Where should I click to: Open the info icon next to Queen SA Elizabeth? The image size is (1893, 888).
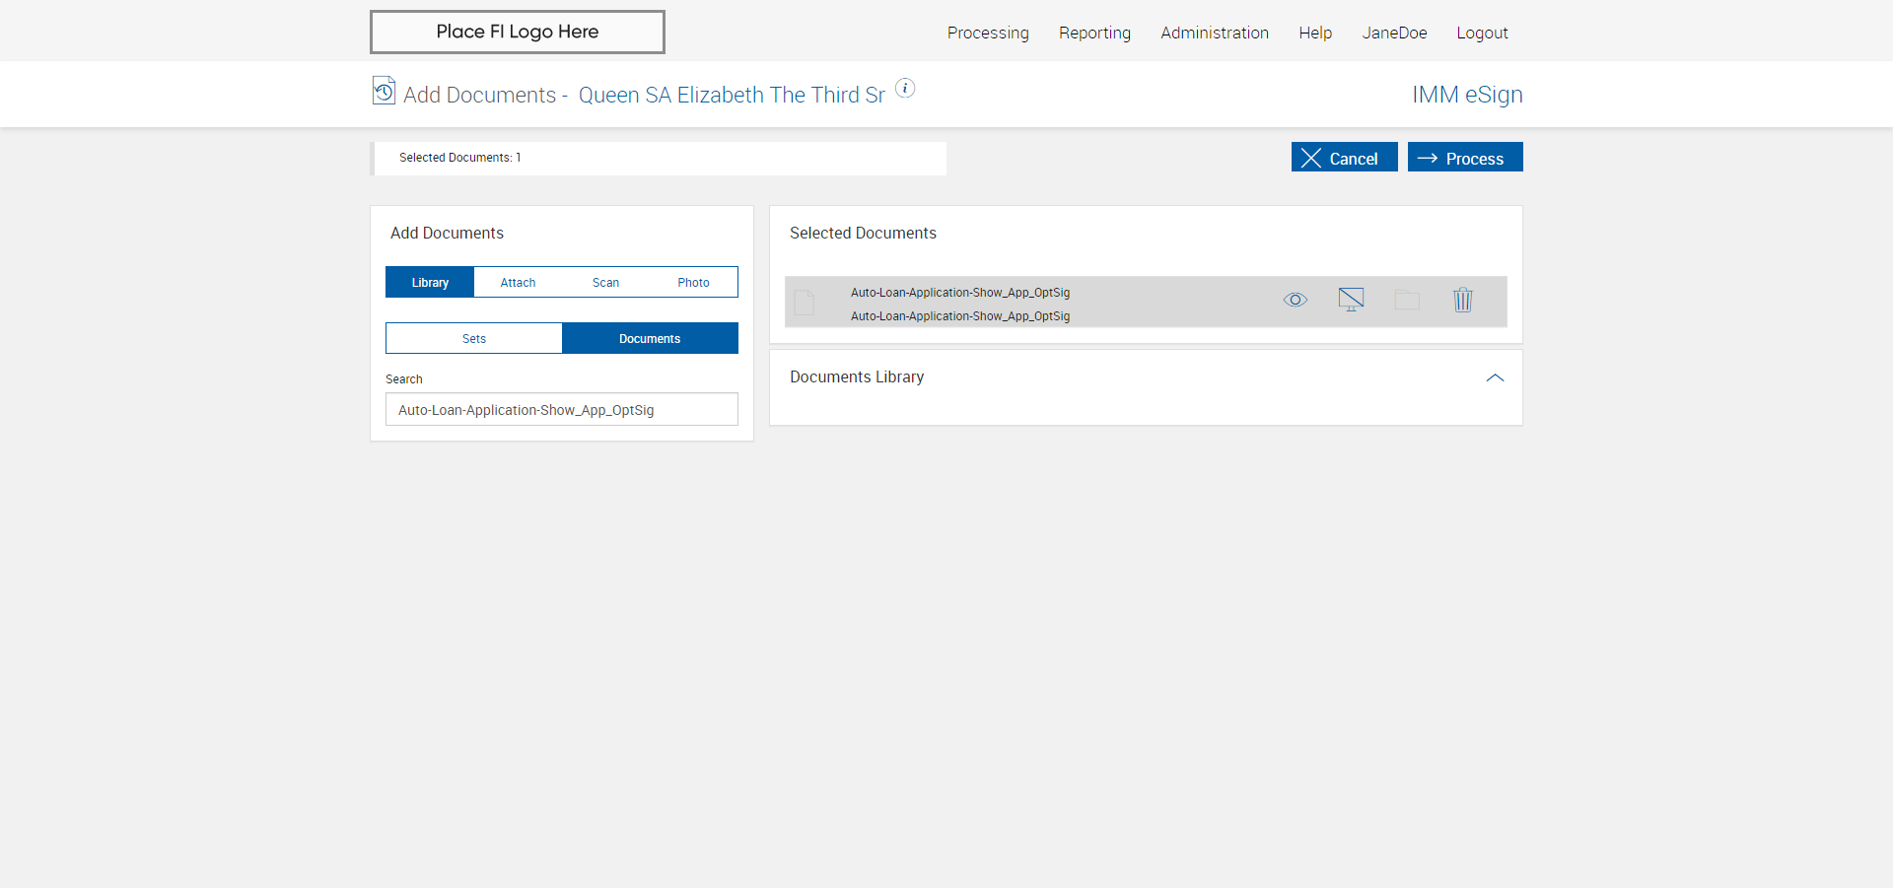click(x=905, y=89)
